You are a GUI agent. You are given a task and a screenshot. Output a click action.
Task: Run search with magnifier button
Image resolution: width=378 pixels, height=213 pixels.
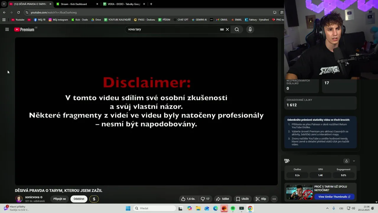(x=237, y=29)
